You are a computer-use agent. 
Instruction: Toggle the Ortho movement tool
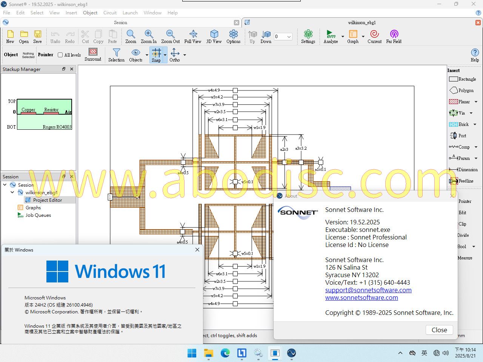175,55
